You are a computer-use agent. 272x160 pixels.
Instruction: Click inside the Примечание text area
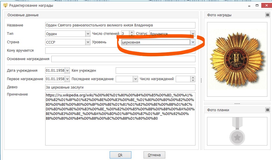[120, 119]
